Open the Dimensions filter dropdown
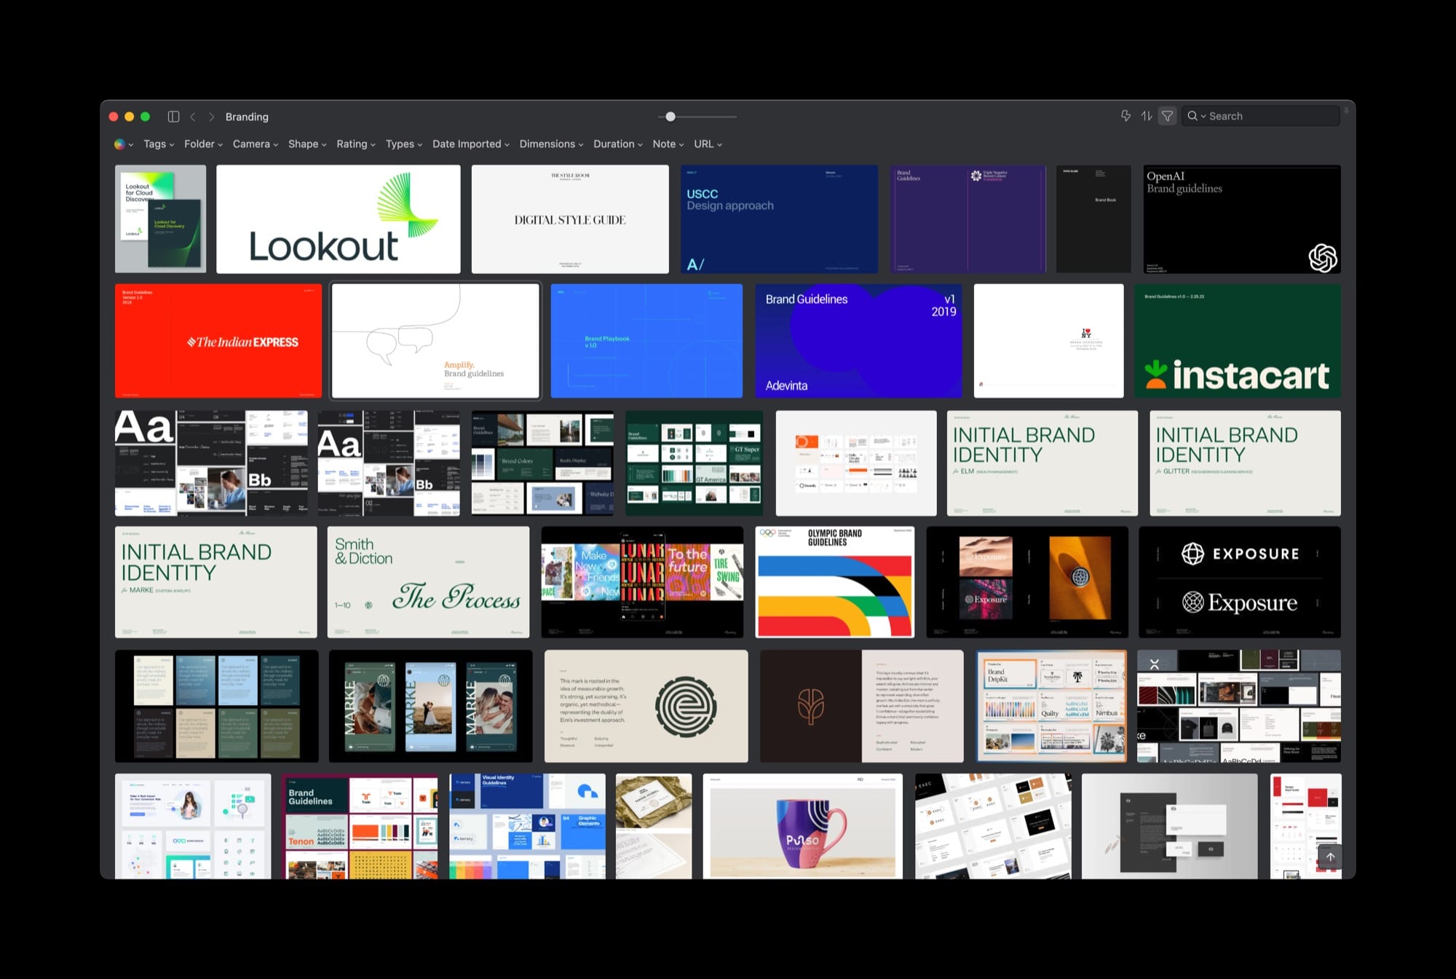 coord(552,144)
